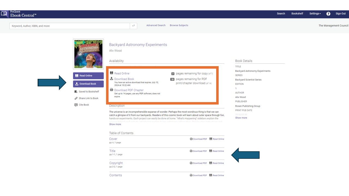
Task: Click the Share Link to Book text
Action: (89, 98)
